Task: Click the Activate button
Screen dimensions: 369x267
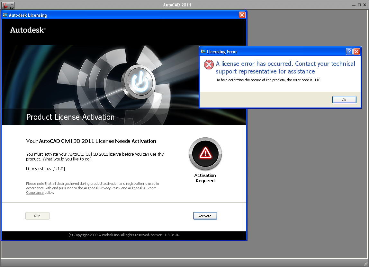Action: (x=205, y=216)
